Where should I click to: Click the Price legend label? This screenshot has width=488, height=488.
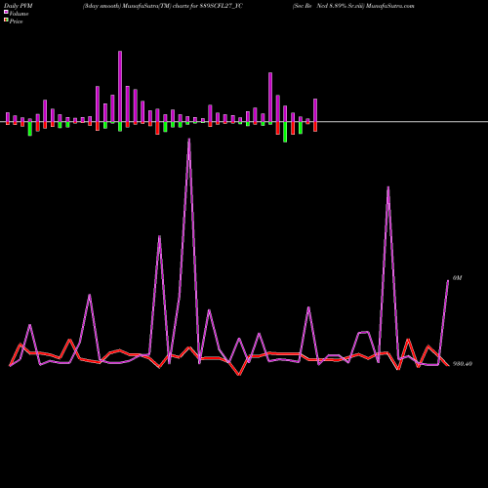(16, 21)
